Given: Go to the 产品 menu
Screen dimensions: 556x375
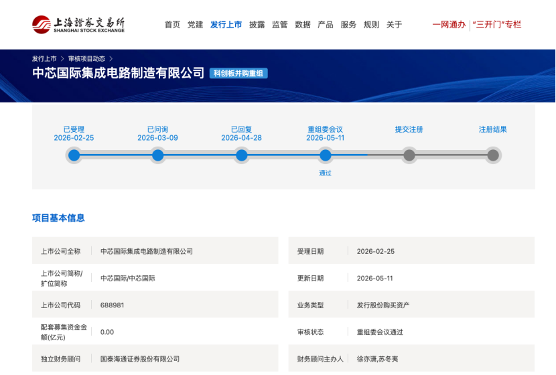Looking at the screenshot, I should tap(326, 25).
